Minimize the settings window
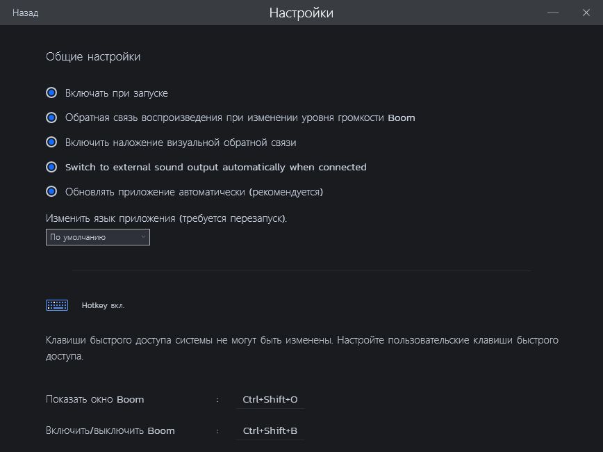The width and height of the screenshot is (603, 452). (553, 13)
